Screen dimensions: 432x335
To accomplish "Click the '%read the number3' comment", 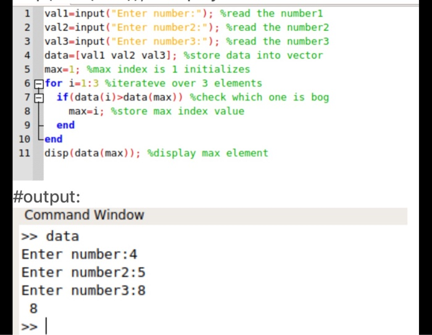I will pos(278,41).
